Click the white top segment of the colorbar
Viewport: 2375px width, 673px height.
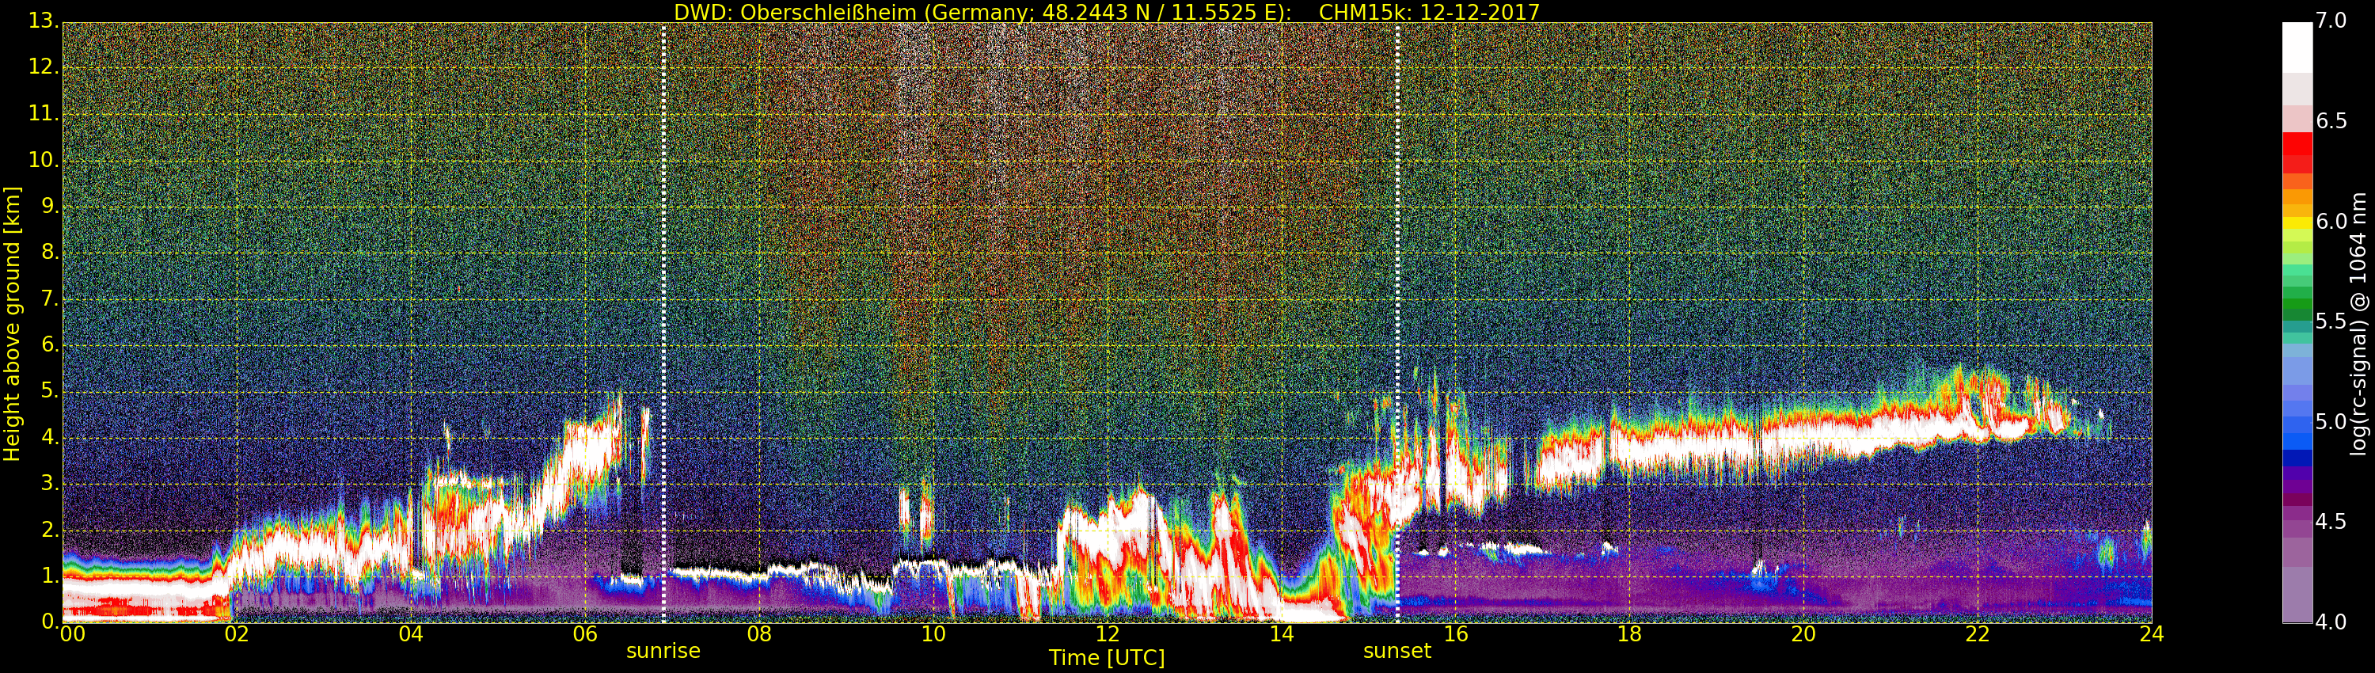click(2297, 48)
